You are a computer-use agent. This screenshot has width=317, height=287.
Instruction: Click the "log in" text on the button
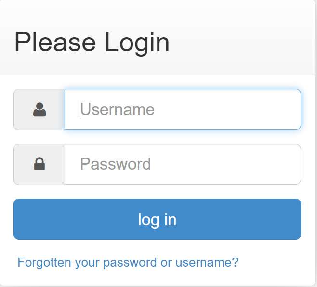tap(157, 220)
